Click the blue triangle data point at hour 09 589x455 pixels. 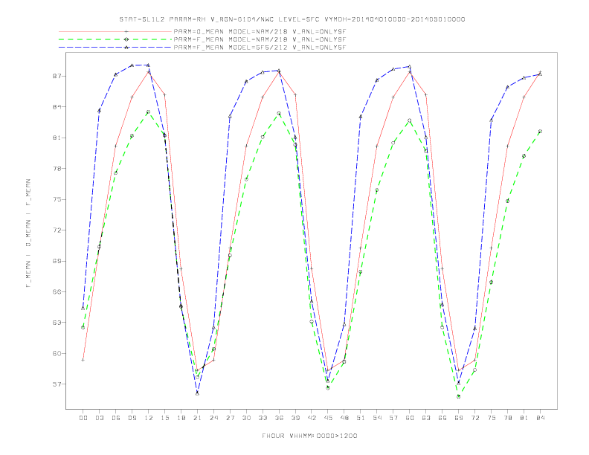(132, 65)
